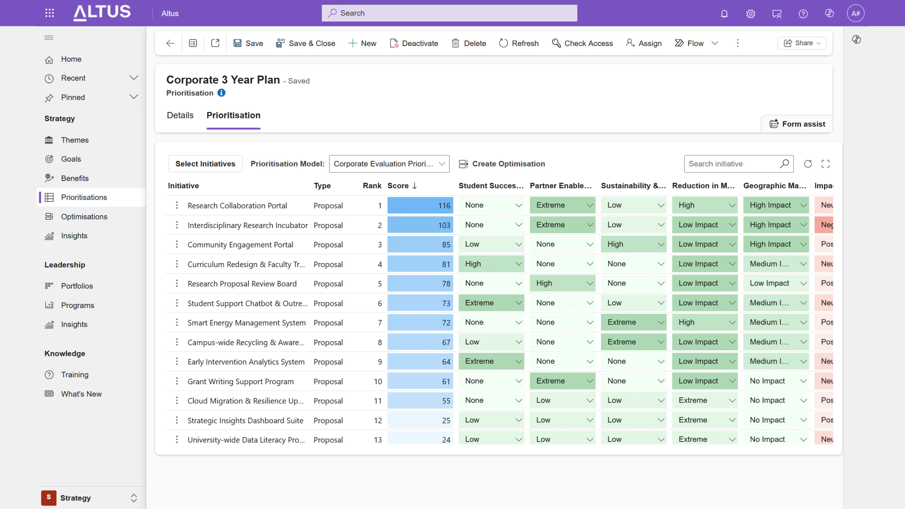Image resolution: width=905 pixels, height=509 pixels.
Task: Switch to the Details tab
Action: pyautogui.click(x=180, y=115)
